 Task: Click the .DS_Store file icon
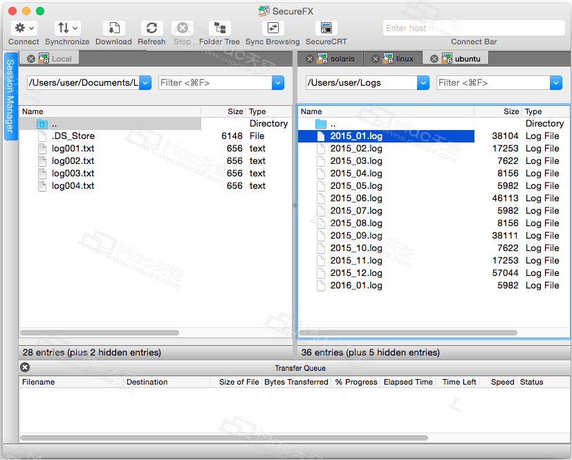[x=42, y=136]
